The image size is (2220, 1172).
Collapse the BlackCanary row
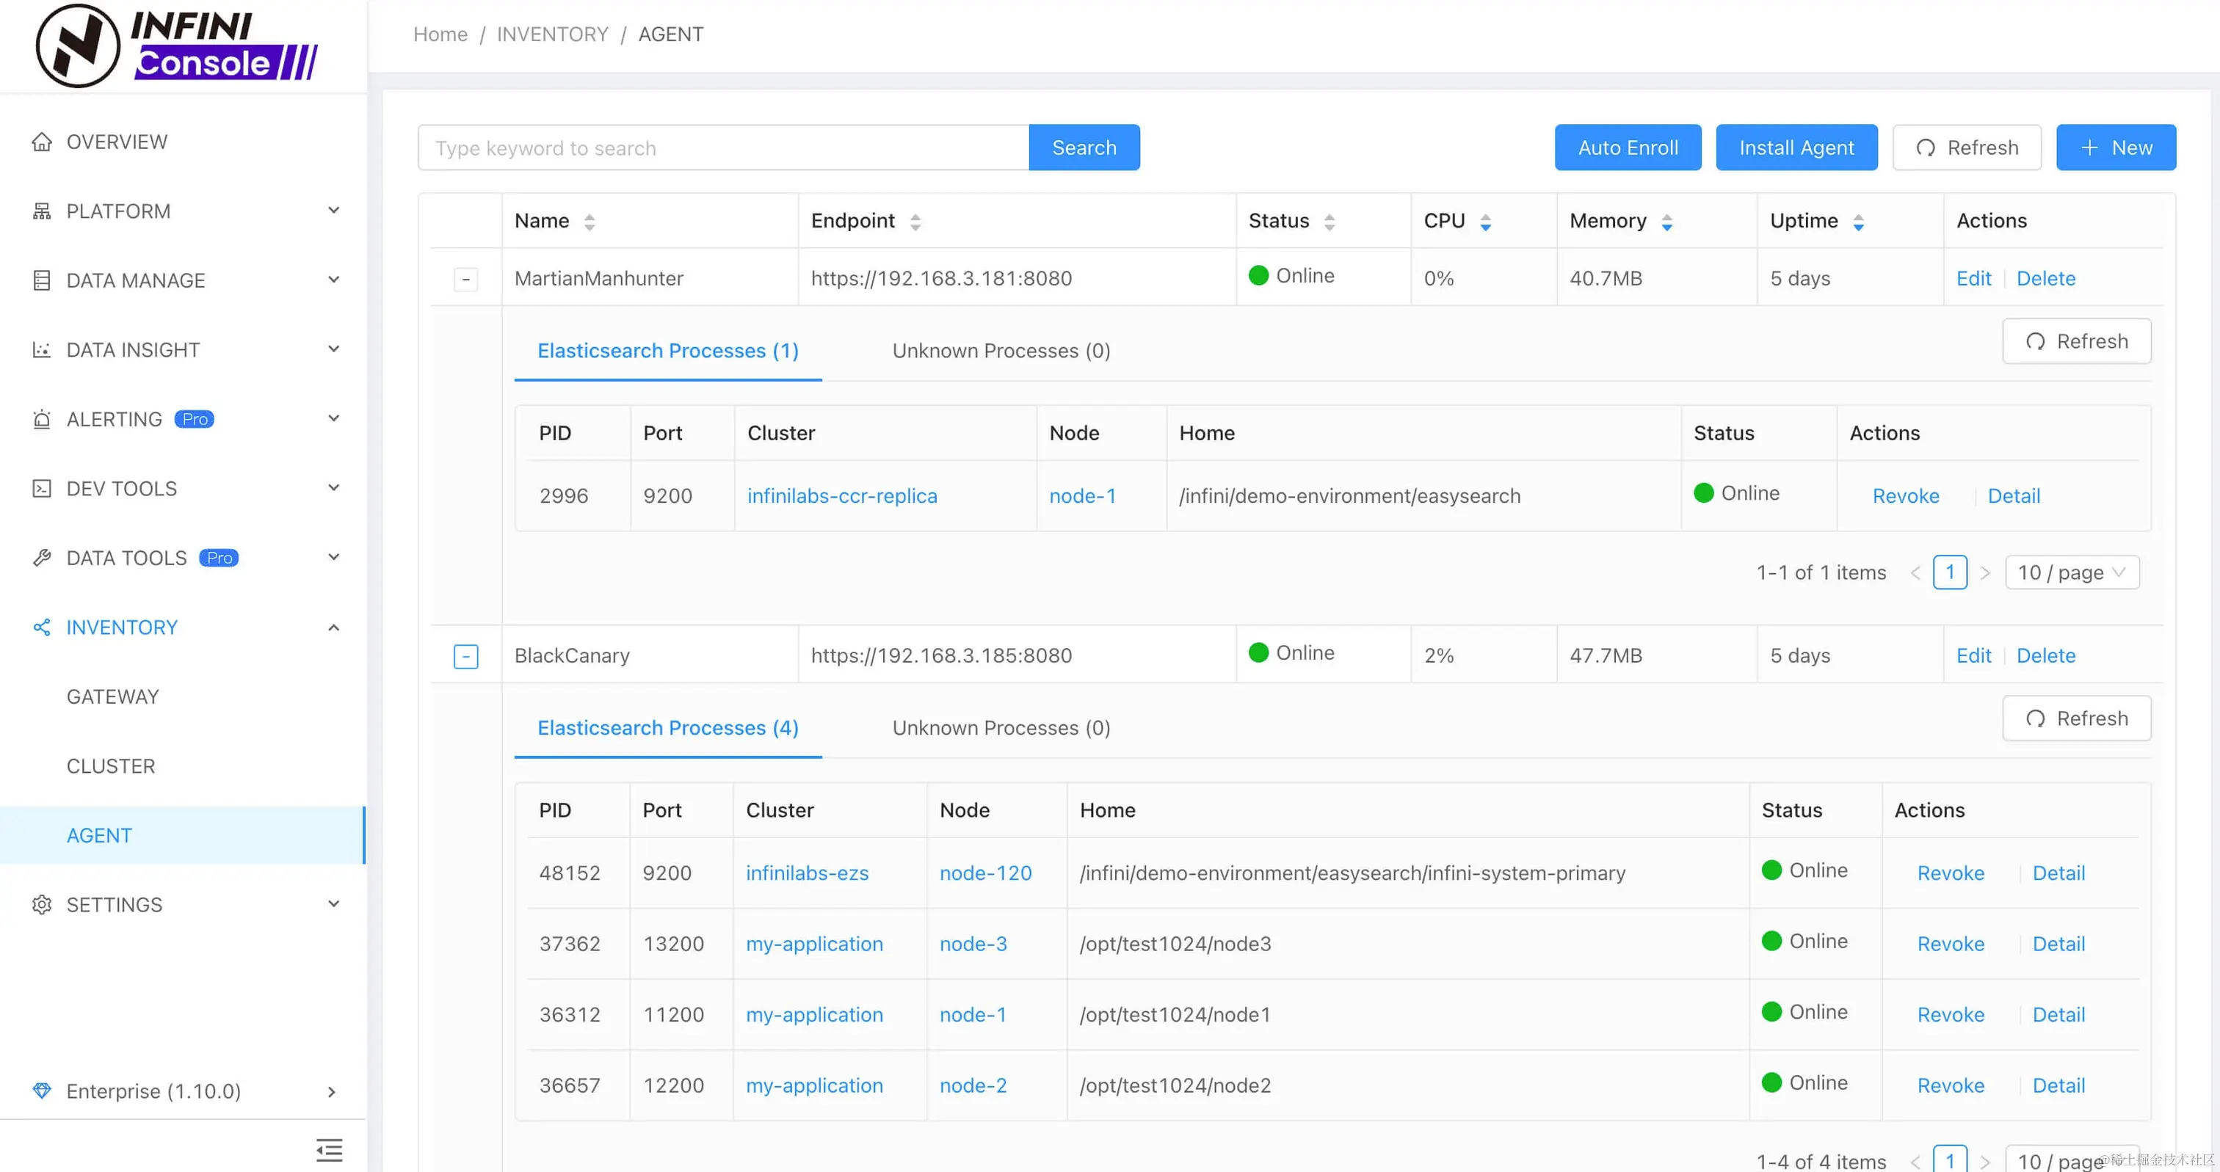point(465,657)
